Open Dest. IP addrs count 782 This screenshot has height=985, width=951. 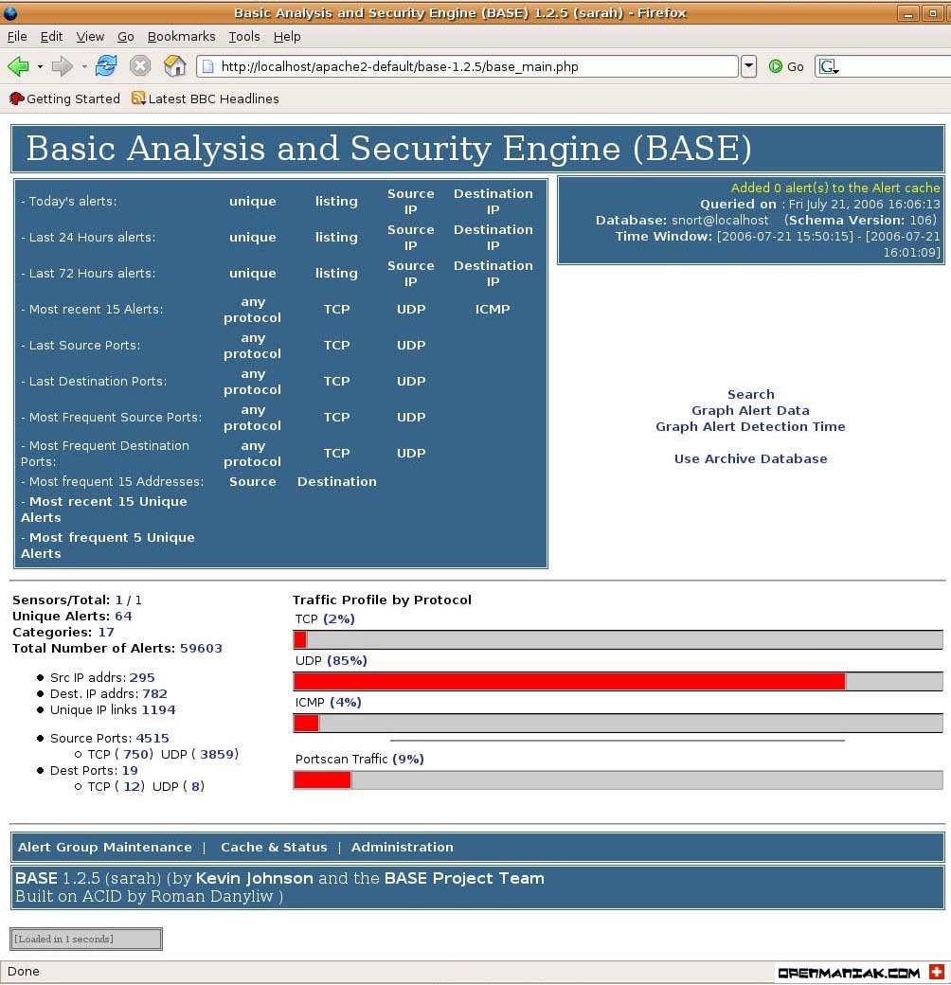[154, 693]
